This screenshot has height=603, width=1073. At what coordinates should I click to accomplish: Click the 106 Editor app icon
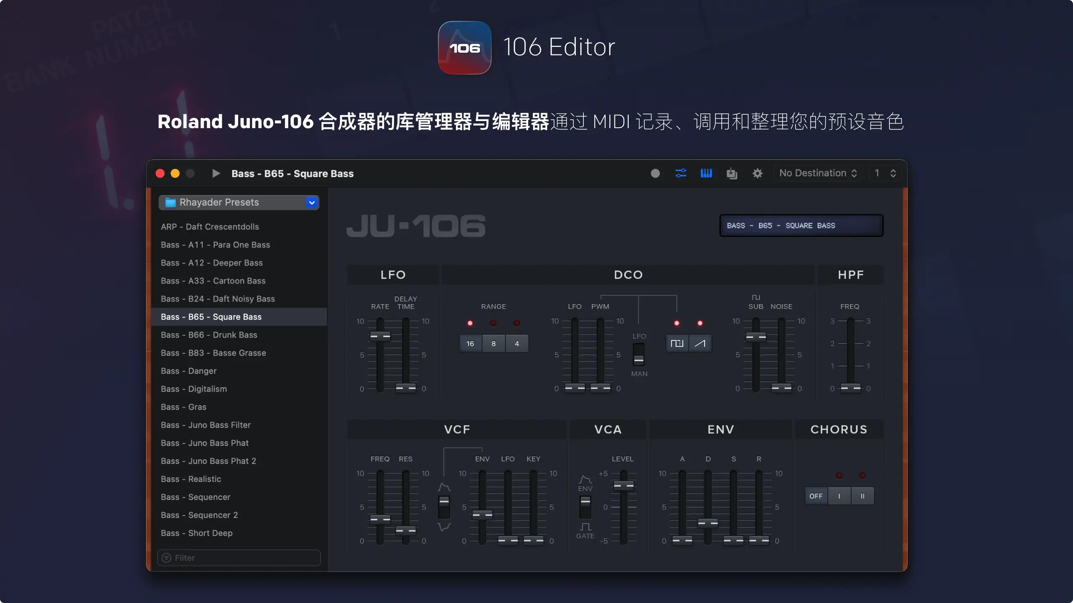tap(464, 48)
